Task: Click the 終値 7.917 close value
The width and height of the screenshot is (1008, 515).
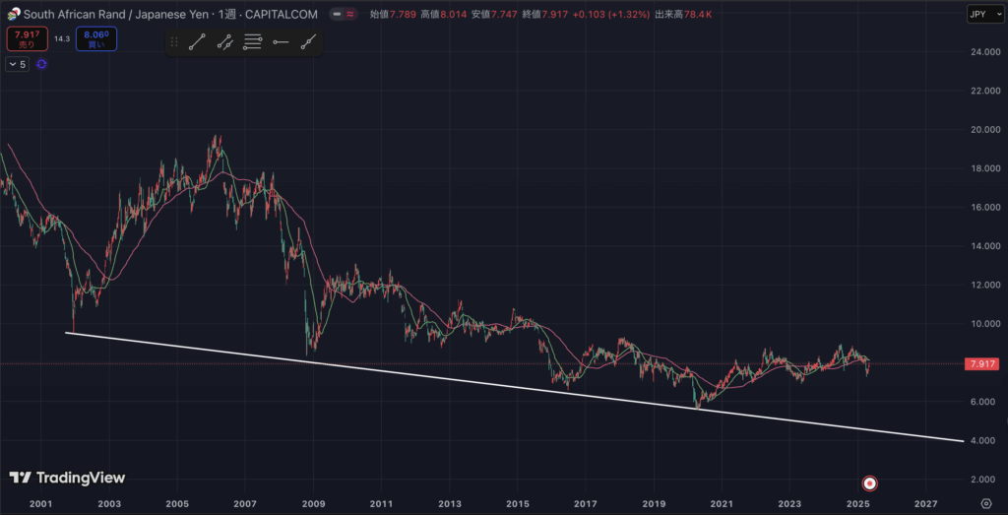Action: pyautogui.click(x=544, y=14)
